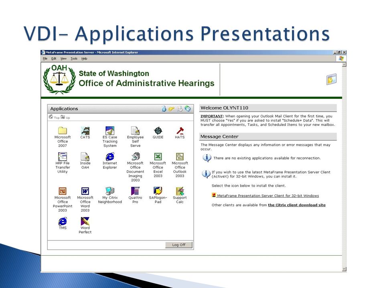
Task: Launch Support Calc
Action: (180, 191)
